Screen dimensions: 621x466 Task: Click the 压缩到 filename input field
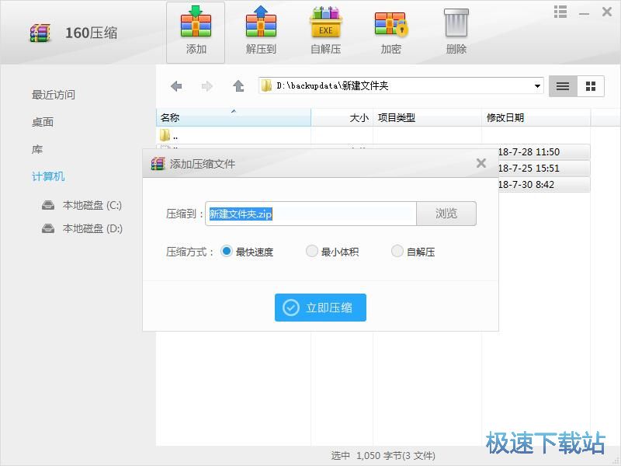tap(311, 214)
